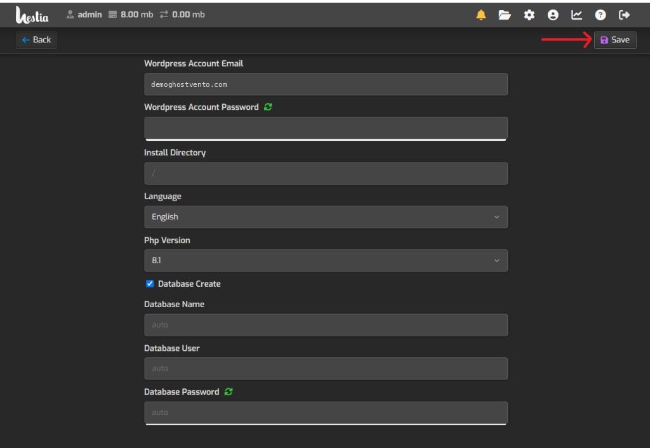
Task: Open the Php Version dropdown
Action: [x=326, y=260]
